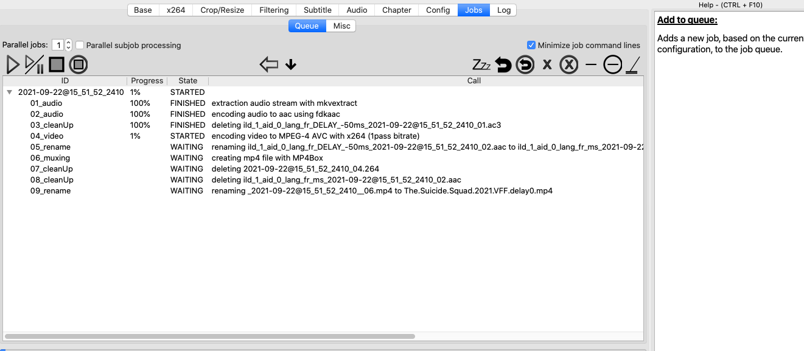This screenshot has width=804, height=351.
Task: Click the horizontal scrollbar under job list
Action: pyautogui.click(x=210, y=336)
